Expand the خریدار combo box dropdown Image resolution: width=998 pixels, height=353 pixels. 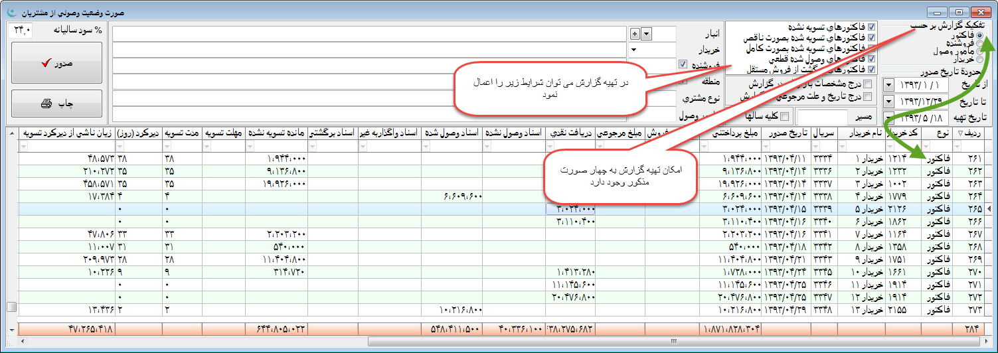(x=633, y=50)
